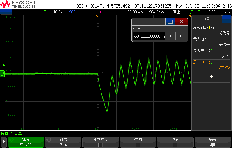Open the 20.00ms/ timebase setting
This screenshot has height=148, width=232.
135,12
